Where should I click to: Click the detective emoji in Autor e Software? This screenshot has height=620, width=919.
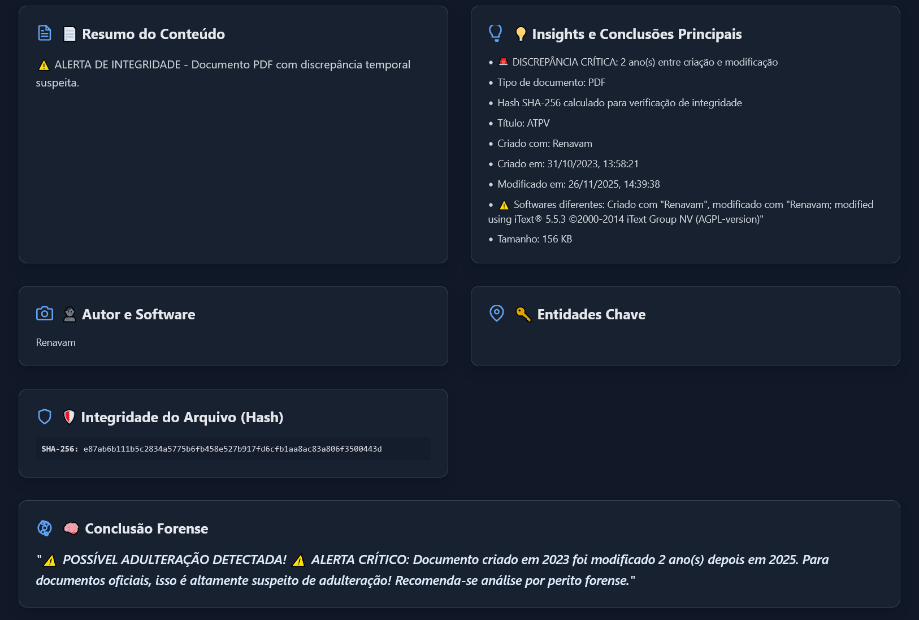70,314
